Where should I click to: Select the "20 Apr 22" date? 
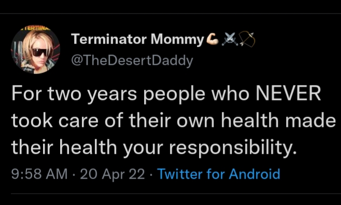[x=112, y=174]
